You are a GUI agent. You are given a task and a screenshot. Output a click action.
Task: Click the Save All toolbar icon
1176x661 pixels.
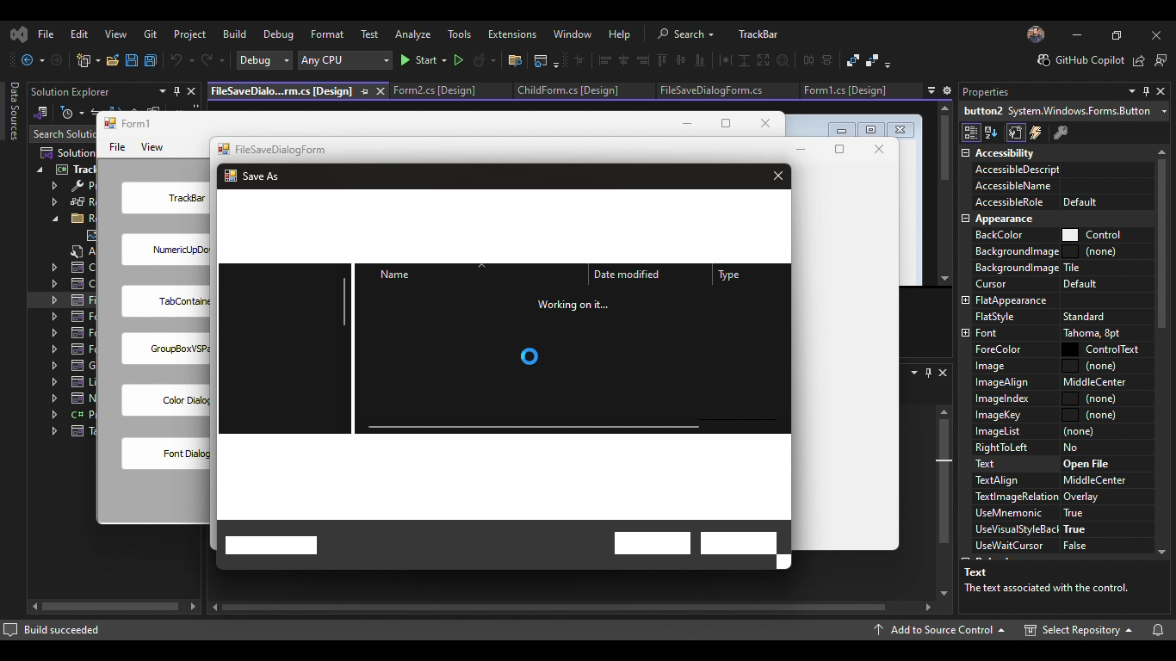click(150, 60)
